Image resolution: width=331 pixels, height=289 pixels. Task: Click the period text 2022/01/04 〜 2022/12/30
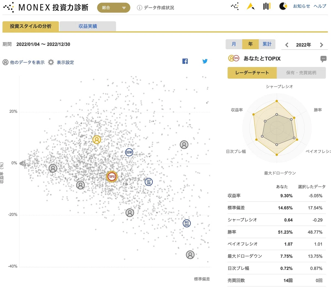tap(43, 44)
